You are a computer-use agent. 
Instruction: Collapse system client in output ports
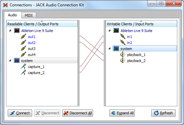click(10, 60)
